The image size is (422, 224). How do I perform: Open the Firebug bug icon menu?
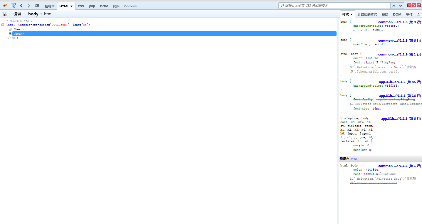(5, 6)
